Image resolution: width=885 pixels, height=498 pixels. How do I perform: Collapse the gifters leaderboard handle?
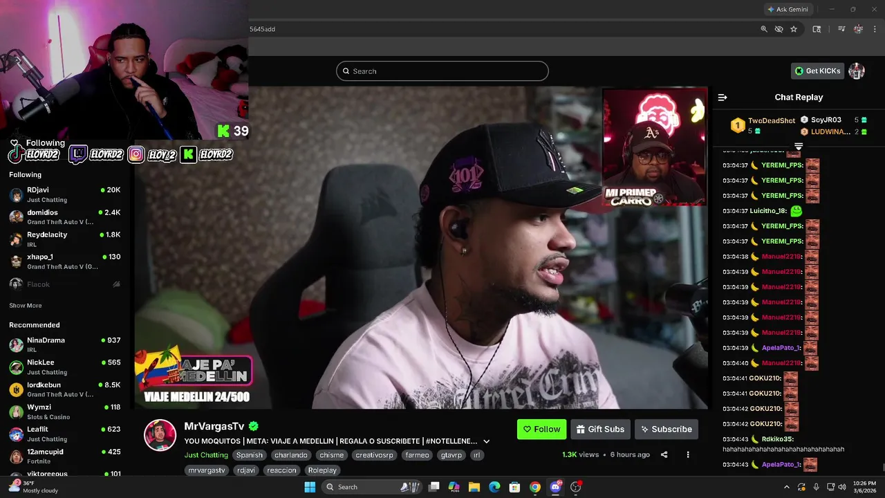(x=799, y=147)
